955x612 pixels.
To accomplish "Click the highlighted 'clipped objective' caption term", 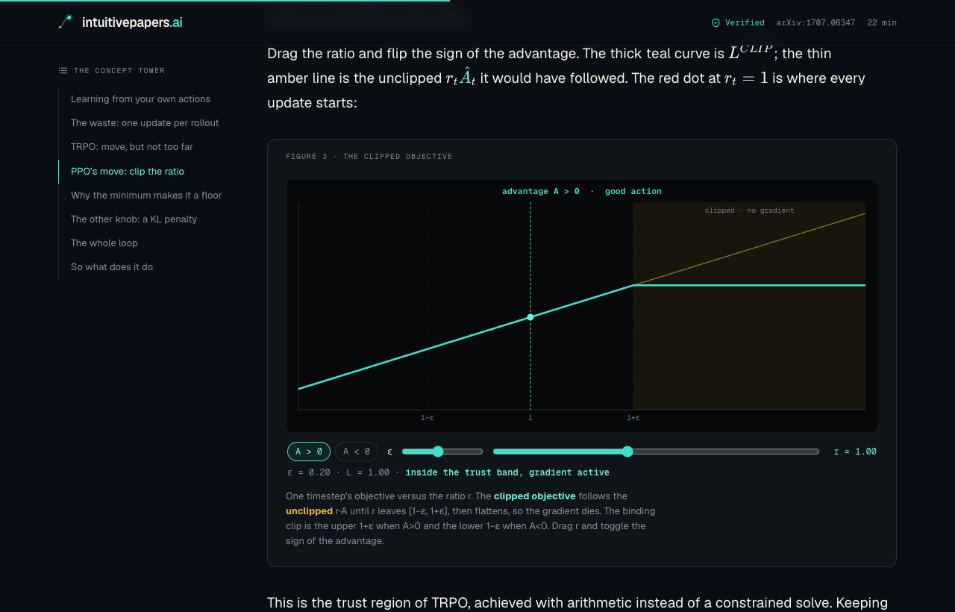I will [x=534, y=496].
